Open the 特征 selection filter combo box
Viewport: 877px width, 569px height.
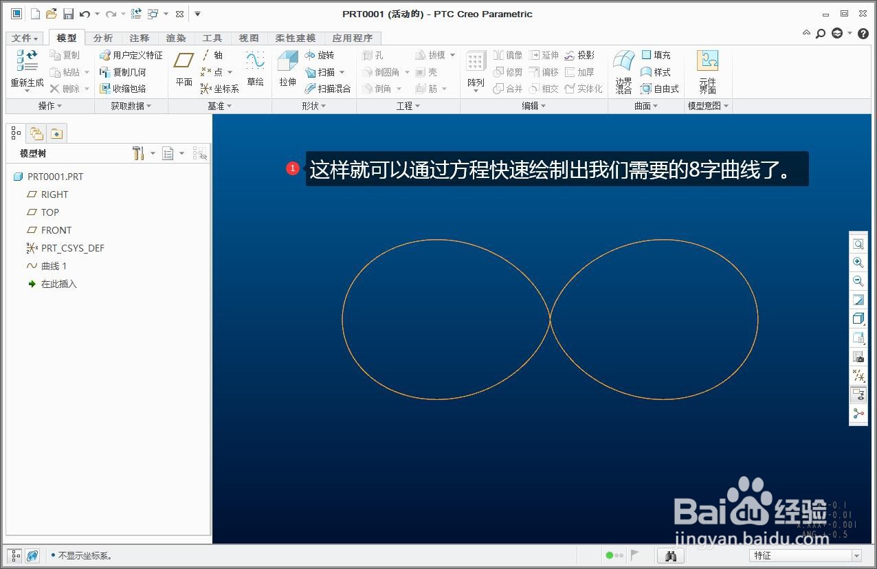pyautogui.click(x=806, y=555)
